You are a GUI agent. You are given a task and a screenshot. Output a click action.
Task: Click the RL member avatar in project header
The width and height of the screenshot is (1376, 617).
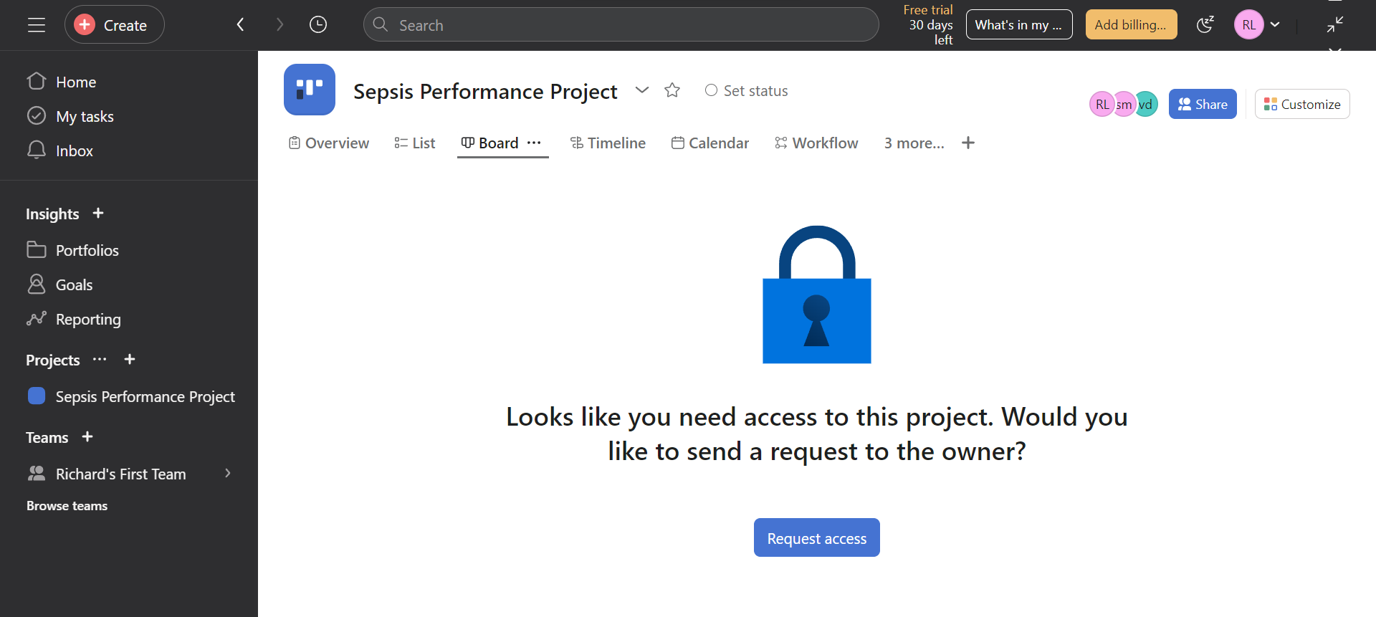point(1102,105)
